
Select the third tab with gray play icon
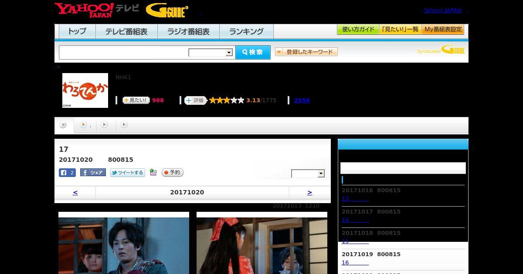105,125
